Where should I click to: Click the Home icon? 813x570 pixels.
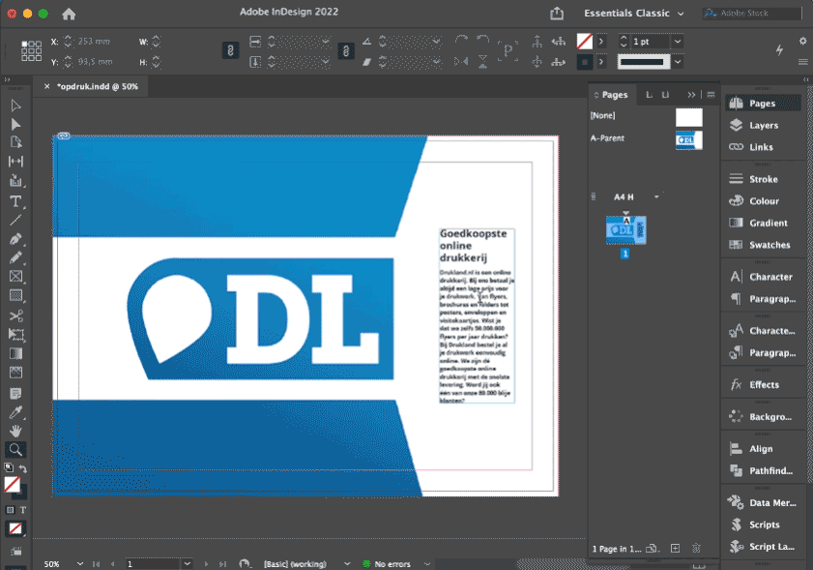click(x=69, y=14)
